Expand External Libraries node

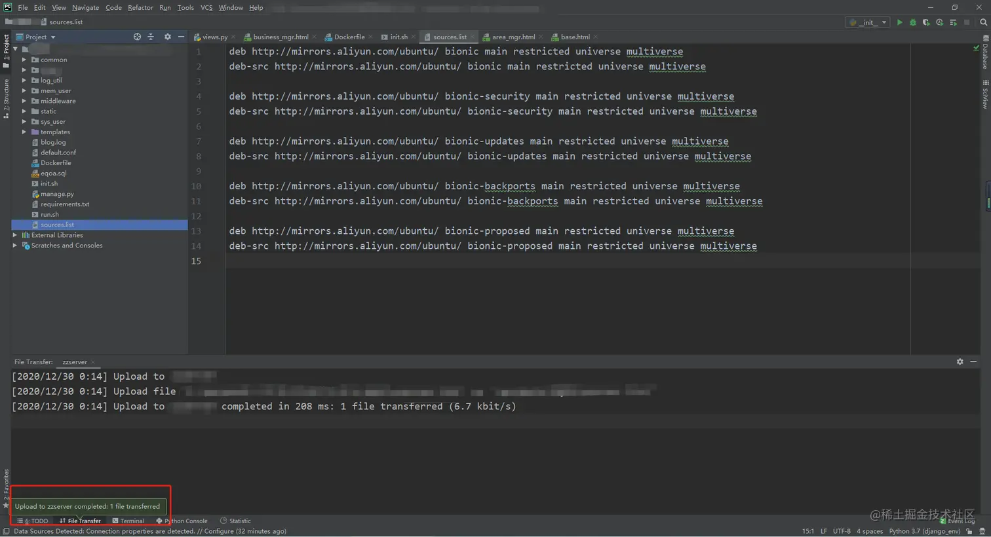(15, 235)
